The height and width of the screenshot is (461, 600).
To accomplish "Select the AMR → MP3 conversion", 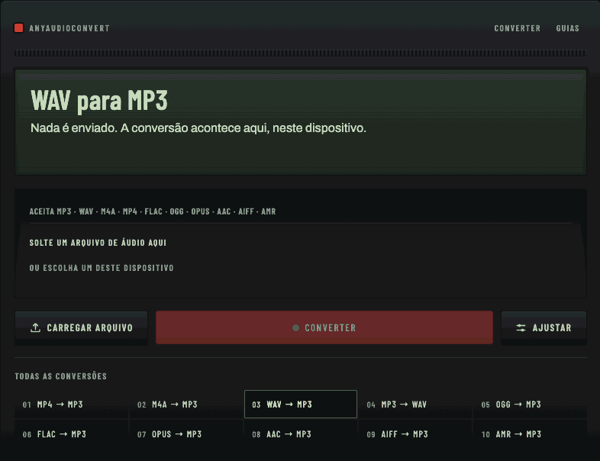I will (530, 434).
